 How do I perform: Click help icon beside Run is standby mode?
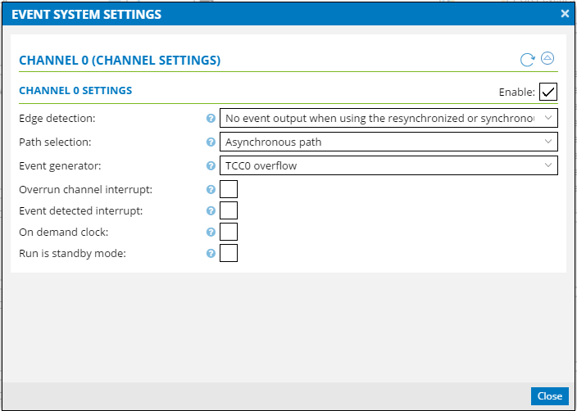click(x=211, y=253)
